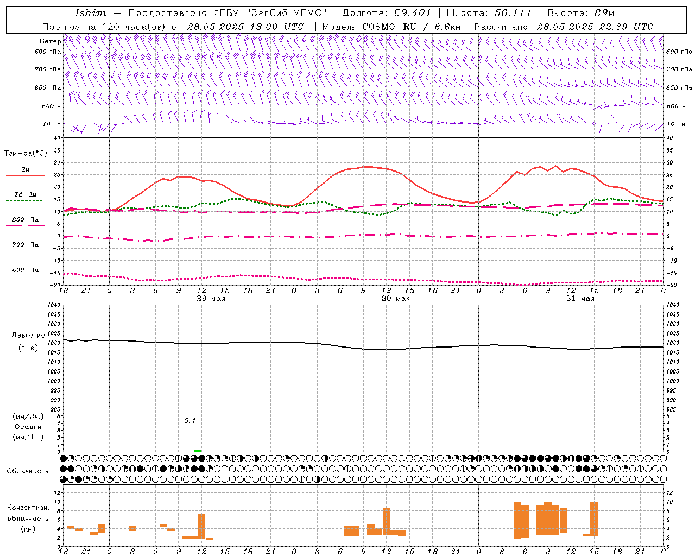
Task: Click the "(км)" convective cloud unit label
Action: 28,529
